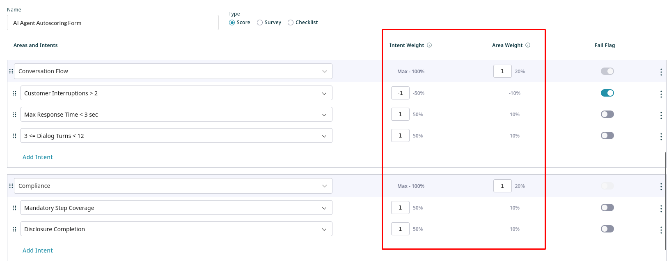Select the Survey type radio button
The image size is (669, 264).
(260, 23)
